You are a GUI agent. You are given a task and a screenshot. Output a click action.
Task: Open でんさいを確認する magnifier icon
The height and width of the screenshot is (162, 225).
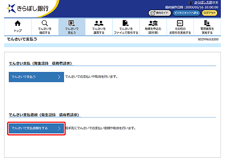(45, 23)
